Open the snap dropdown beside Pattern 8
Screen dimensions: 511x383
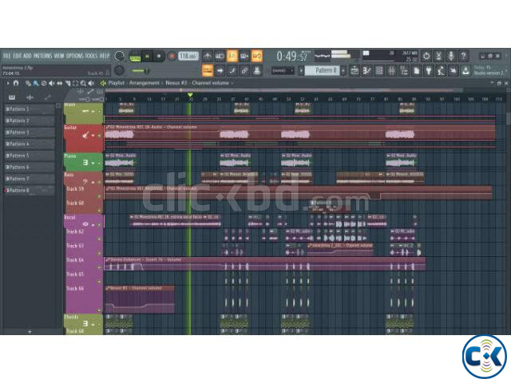pos(282,70)
